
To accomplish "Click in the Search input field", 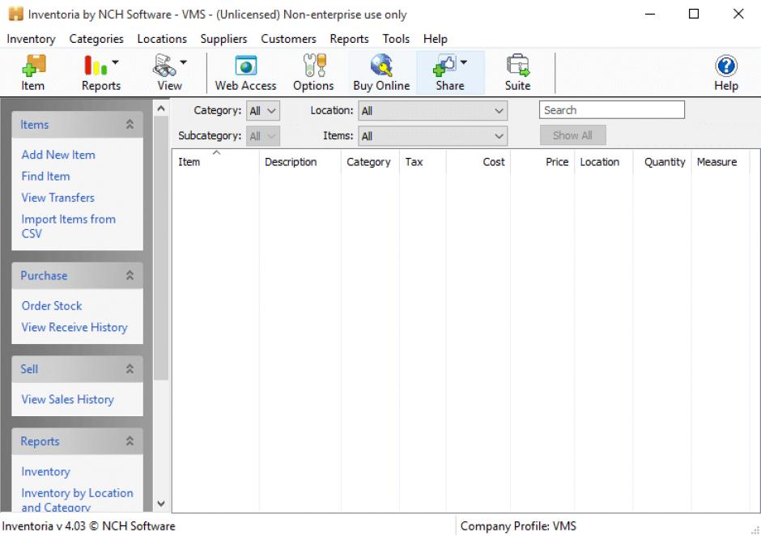I will coord(612,110).
